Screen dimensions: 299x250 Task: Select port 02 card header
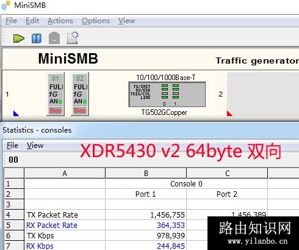click(x=80, y=78)
